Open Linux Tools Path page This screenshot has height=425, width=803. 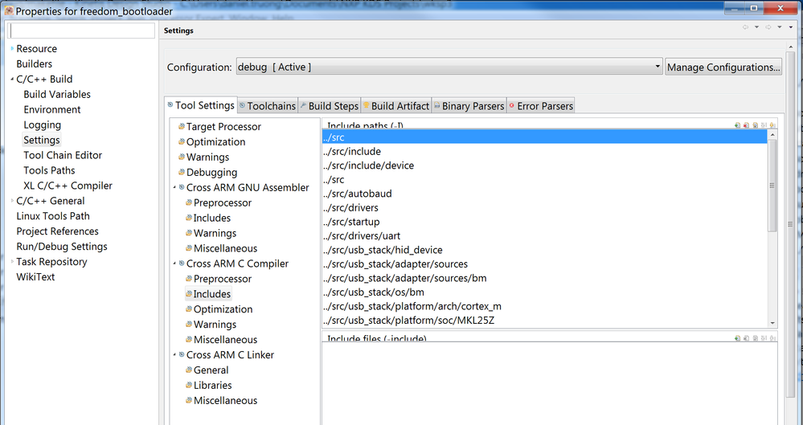click(x=53, y=216)
